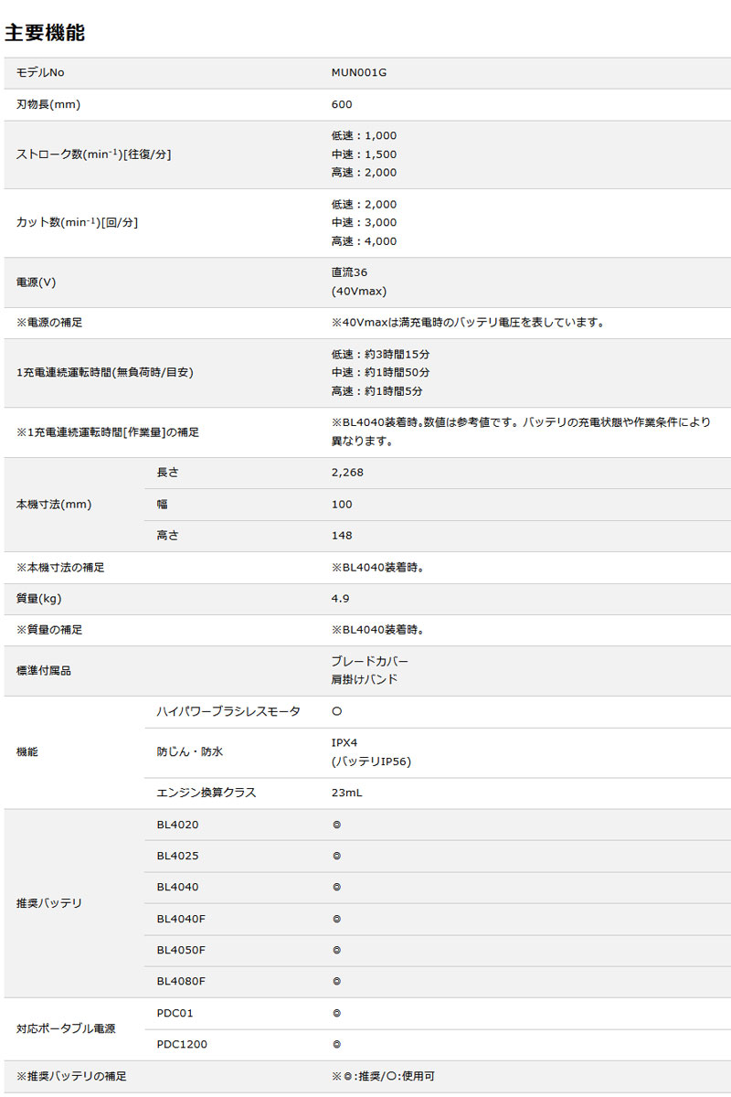This screenshot has height=1097, width=731.
Task: Select the "BL4080F" battery label
Action: coord(182,981)
